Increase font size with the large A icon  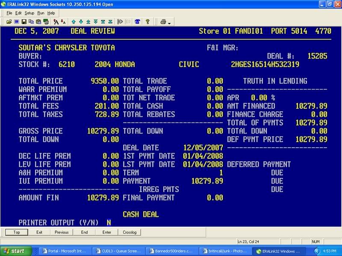click(x=57, y=21)
